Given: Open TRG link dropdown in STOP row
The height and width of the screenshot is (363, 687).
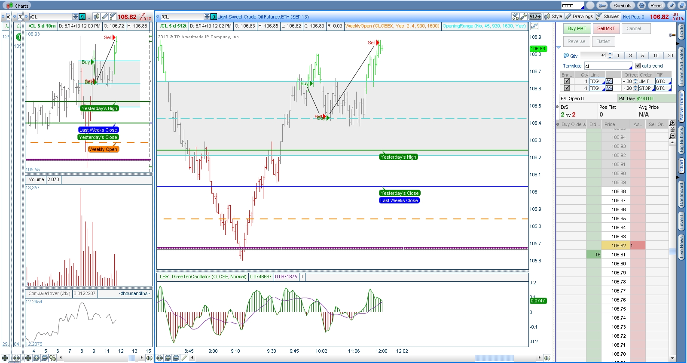Looking at the screenshot, I should point(597,88).
